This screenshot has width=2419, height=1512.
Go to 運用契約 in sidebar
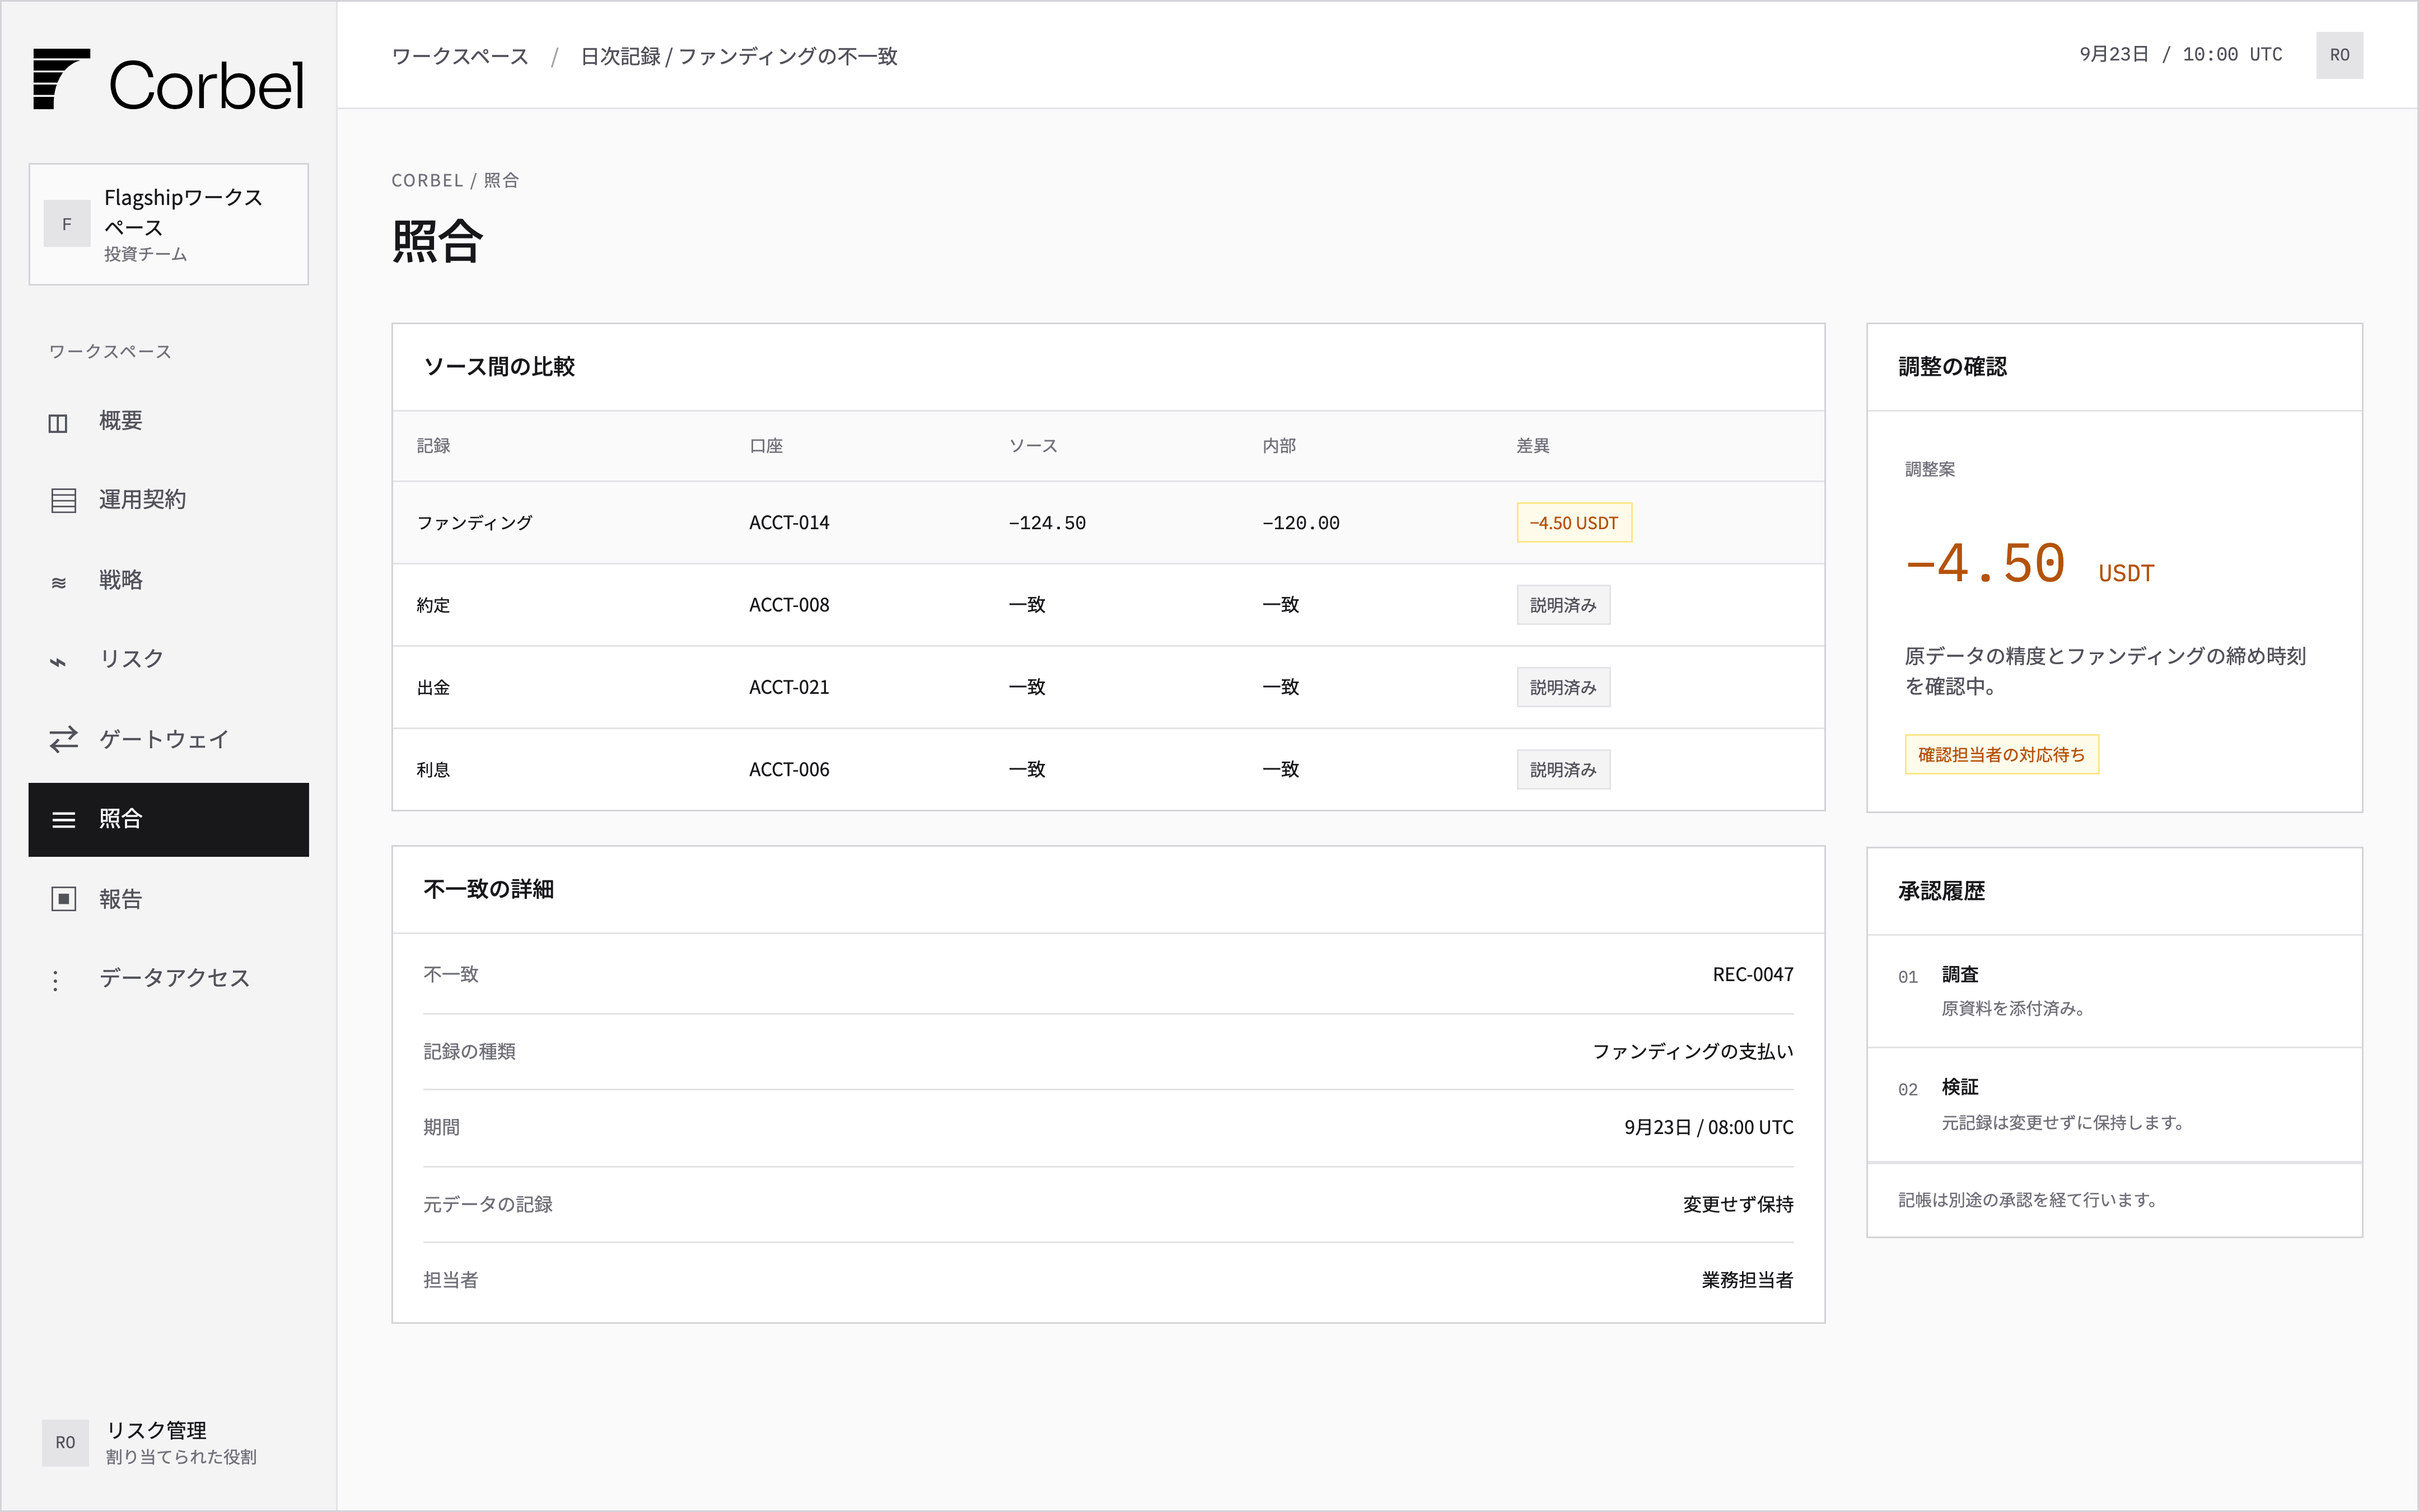(168, 500)
